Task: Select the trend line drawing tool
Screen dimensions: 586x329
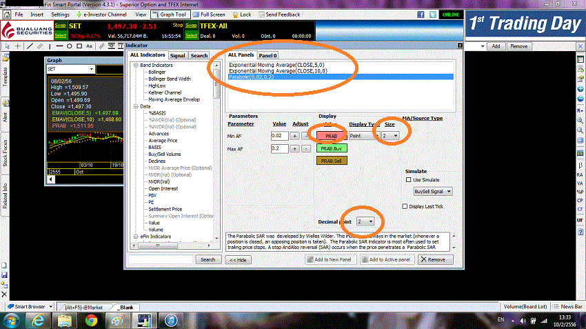Action: (x=30, y=46)
